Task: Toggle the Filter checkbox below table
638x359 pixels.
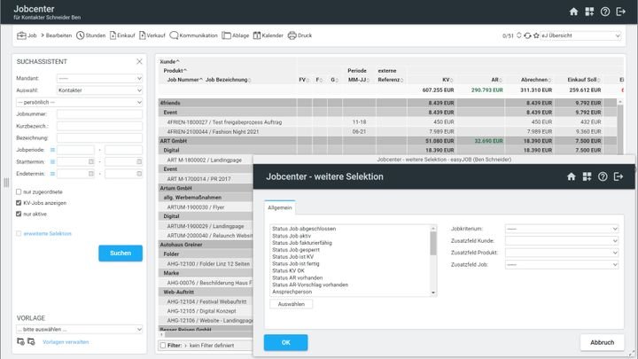Action: pos(163,345)
